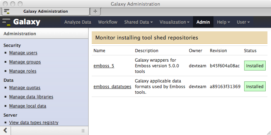Click the new tab plus button
271x135 pixels.
(95, 11)
